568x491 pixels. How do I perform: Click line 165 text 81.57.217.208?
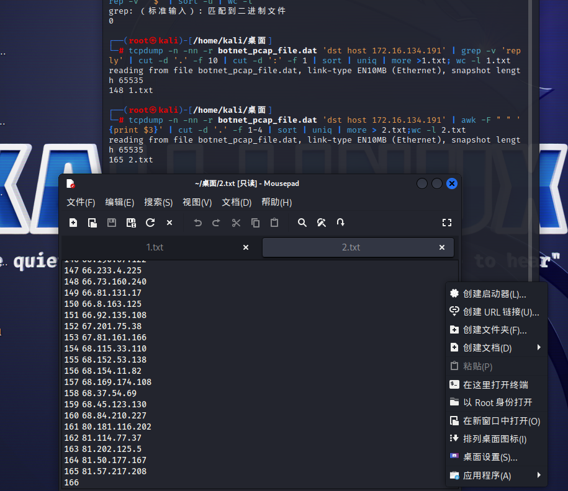coord(114,471)
